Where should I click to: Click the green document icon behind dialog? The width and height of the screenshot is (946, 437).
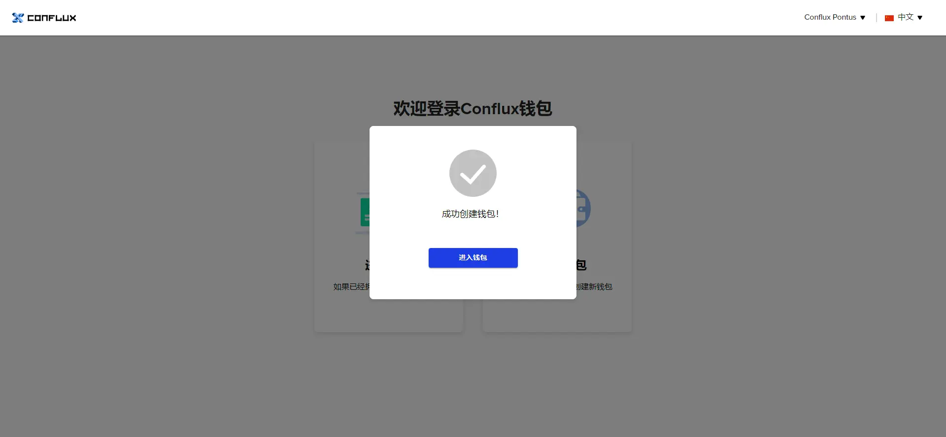click(x=364, y=213)
